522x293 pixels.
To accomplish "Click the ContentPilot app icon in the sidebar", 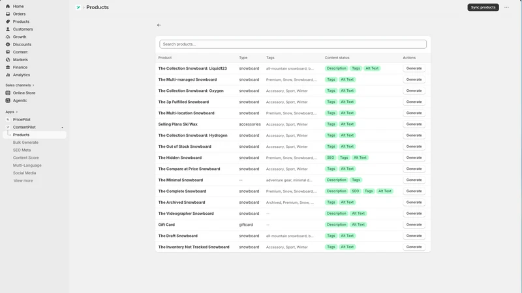I will tap(8, 127).
